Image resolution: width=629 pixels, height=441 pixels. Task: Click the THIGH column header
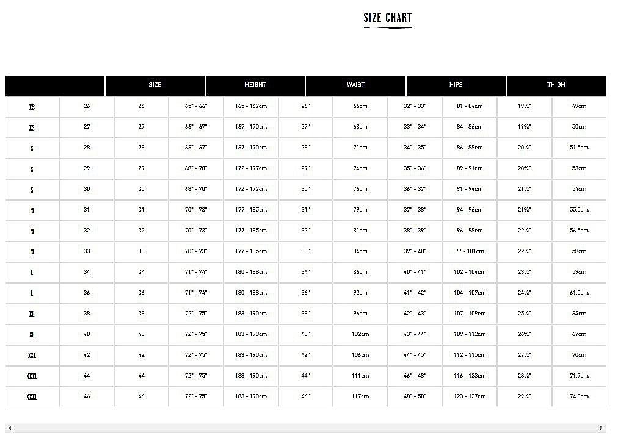pos(556,85)
